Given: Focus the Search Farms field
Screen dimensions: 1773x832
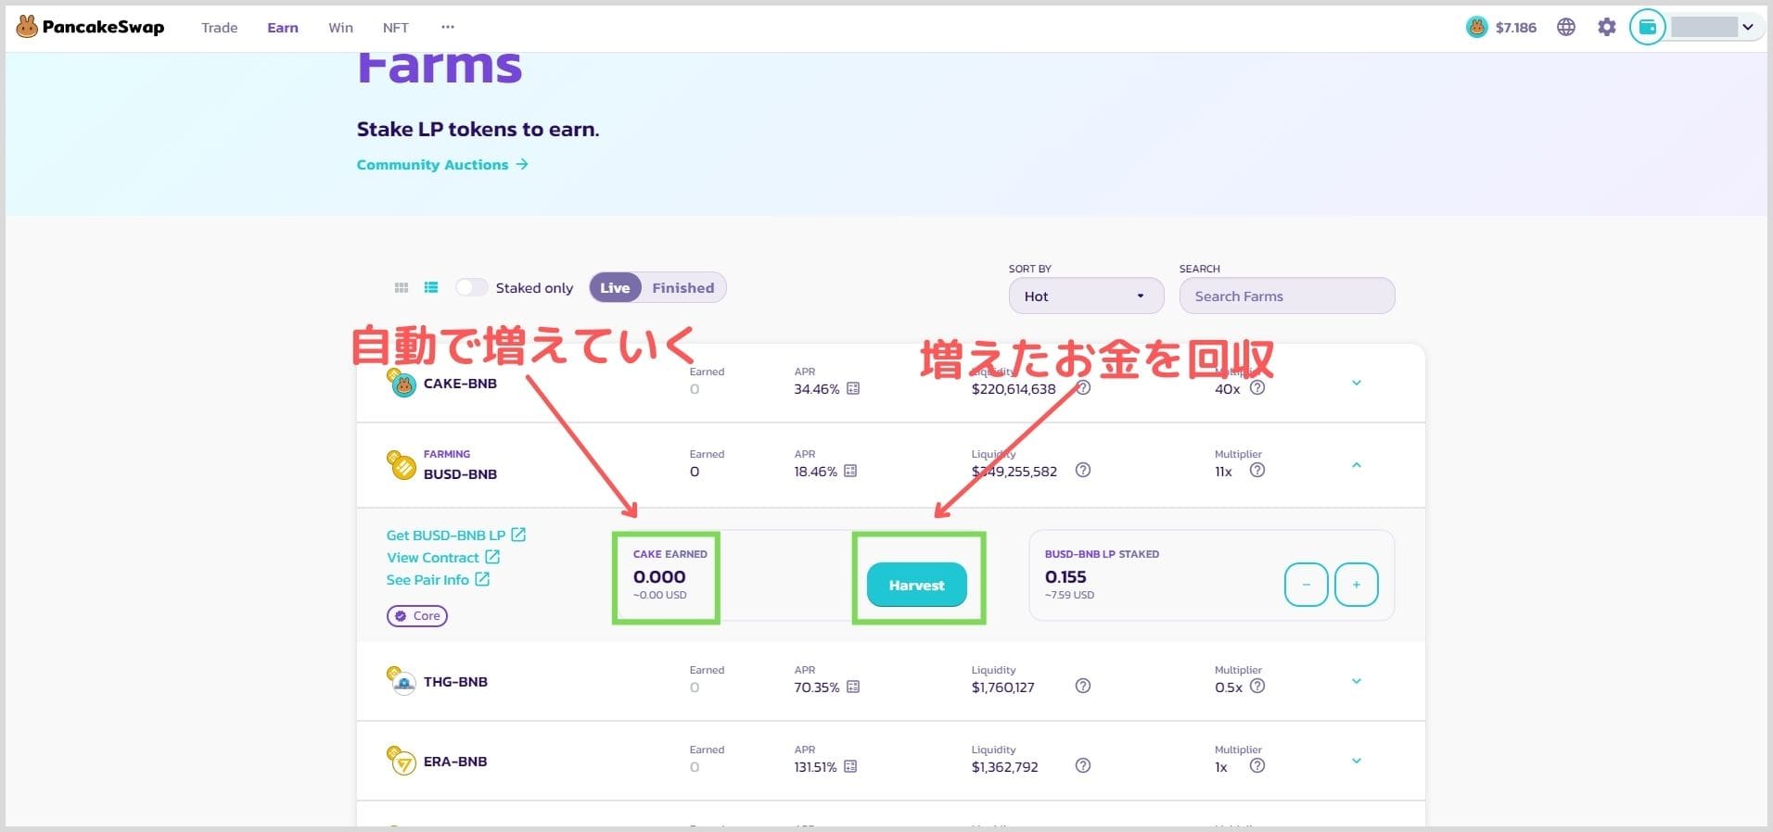Looking at the screenshot, I should pos(1286,296).
